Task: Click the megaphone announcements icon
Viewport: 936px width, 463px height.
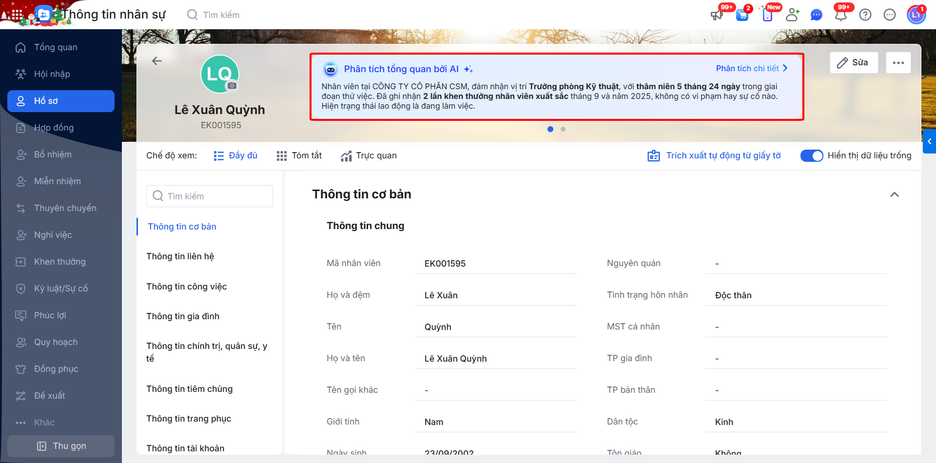Action: (x=717, y=15)
